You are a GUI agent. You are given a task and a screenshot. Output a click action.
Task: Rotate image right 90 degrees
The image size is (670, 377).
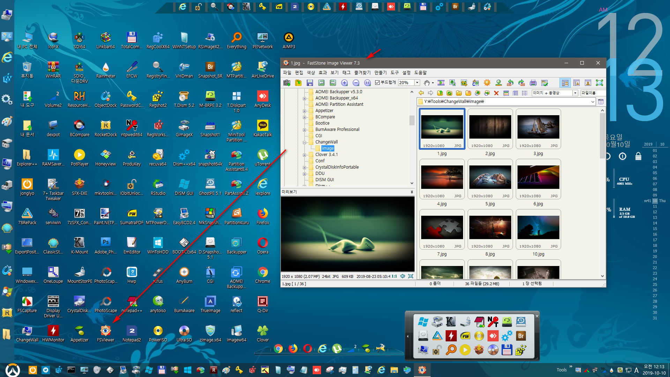pyautogui.click(x=522, y=83)
